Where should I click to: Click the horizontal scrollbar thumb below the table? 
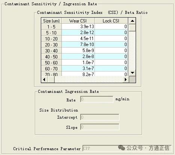(x=51, y=79)
